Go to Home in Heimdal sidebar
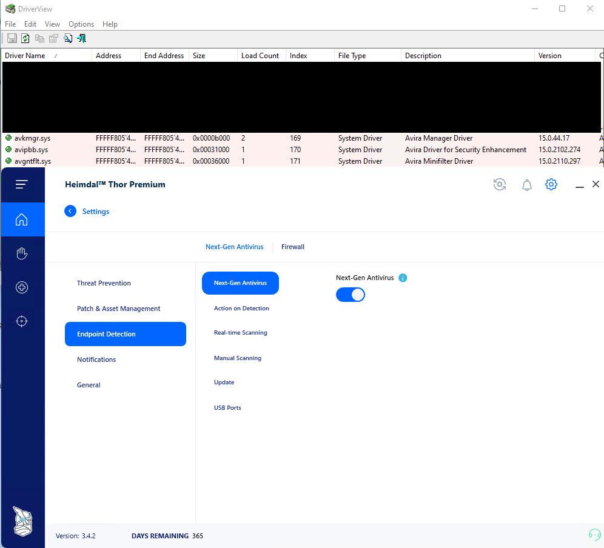The image size is (604, 548). (x=22, y=219)
